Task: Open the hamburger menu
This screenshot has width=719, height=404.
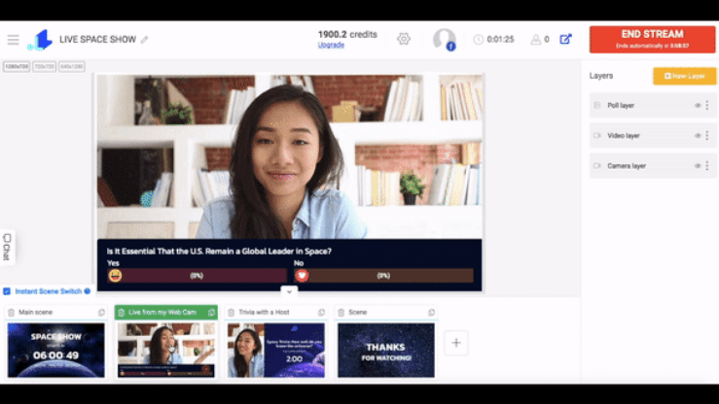Action: pos(14,40)
